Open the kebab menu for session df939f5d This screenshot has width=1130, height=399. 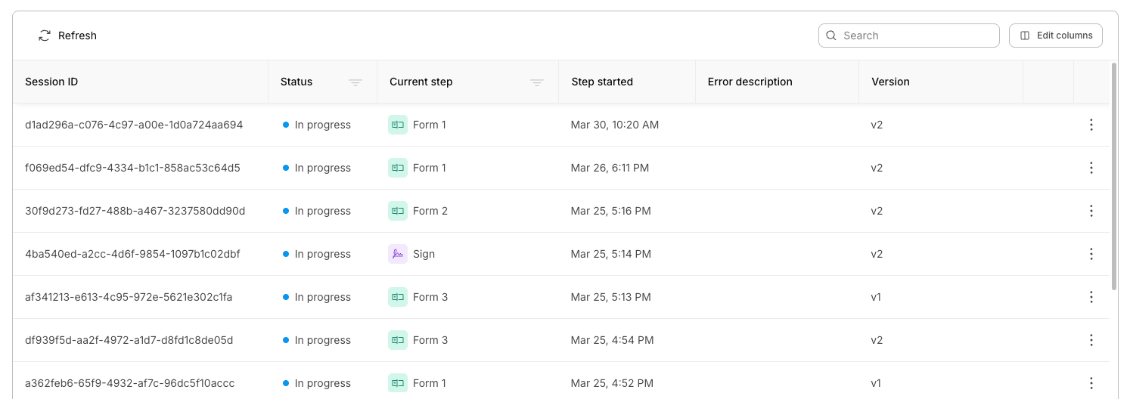click(x=1091, y=340)
